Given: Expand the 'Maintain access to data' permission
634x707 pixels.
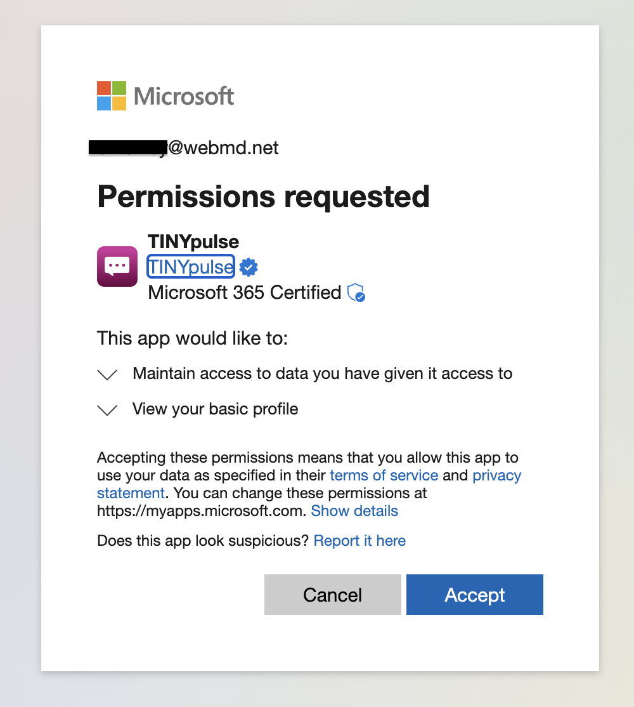Looking at the screenshot, I should tap(107, 374).
